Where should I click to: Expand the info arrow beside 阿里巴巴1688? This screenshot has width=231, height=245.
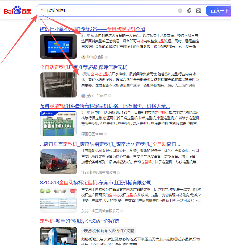click(x=106, y=134)
